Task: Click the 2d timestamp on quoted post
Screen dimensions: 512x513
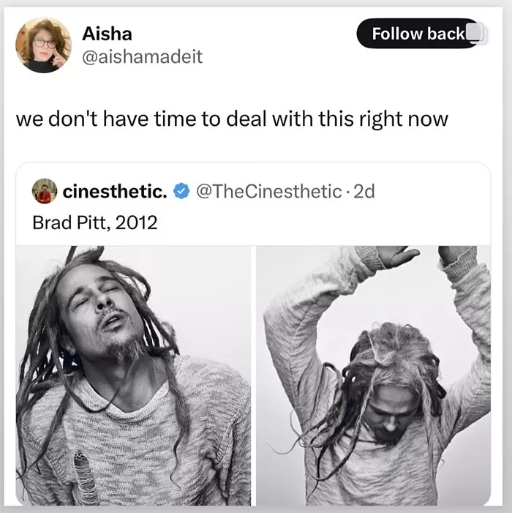Action: tap(364, 192)
